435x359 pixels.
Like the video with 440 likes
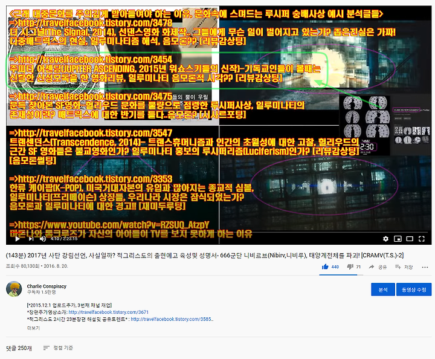point(330,267)
